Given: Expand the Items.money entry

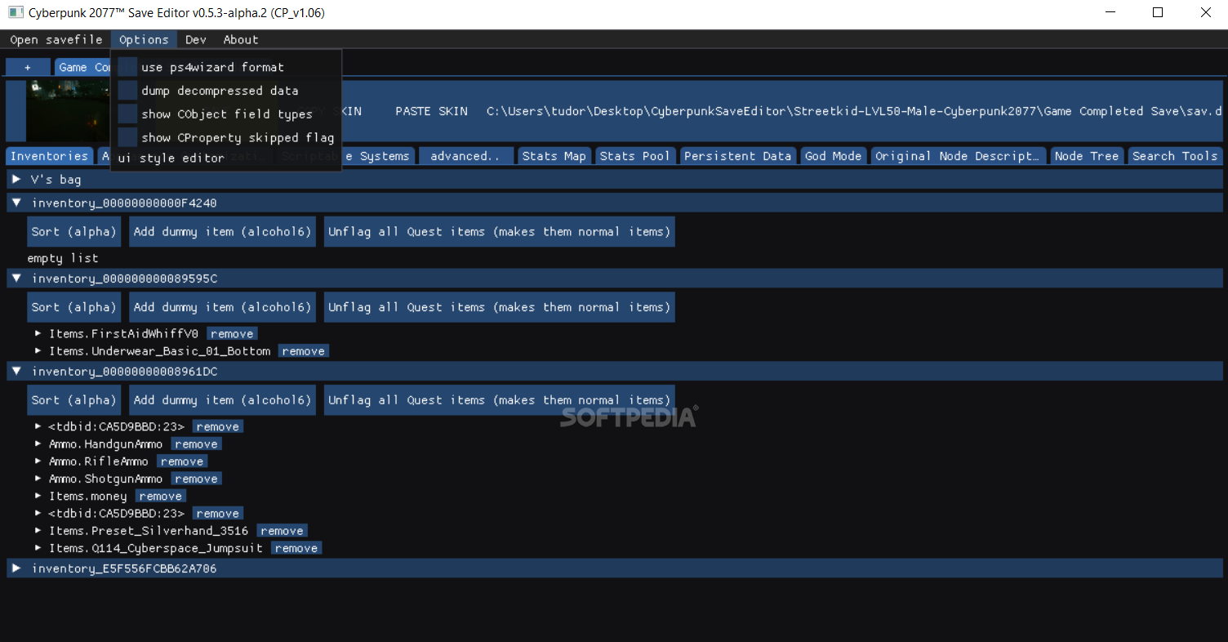Looking at the screenshot, I should pyautogui.click(x=38, y=496).
